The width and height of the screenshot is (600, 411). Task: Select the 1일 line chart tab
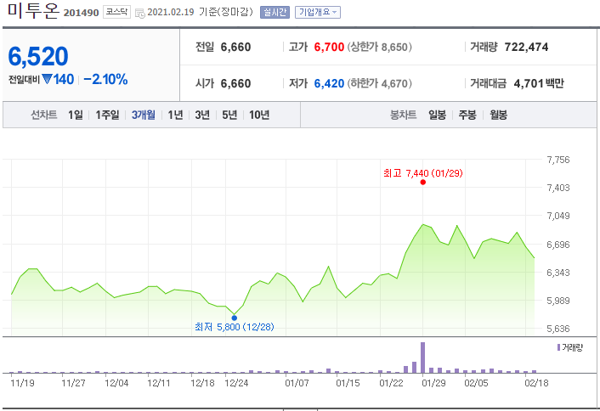point(76,115)
